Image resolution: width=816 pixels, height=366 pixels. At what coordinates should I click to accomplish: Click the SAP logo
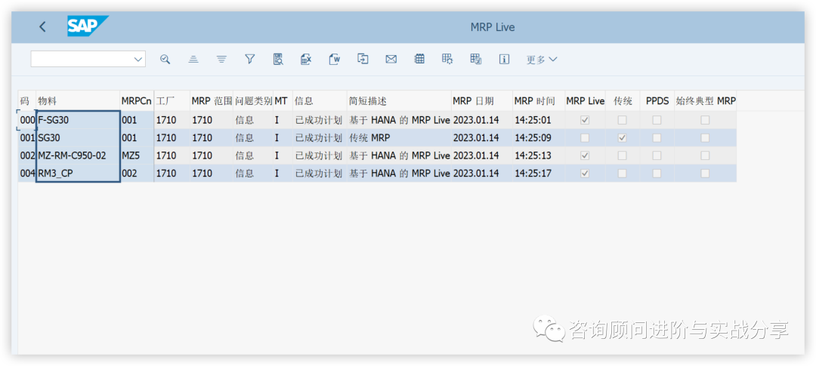click(x=88, y=26)
